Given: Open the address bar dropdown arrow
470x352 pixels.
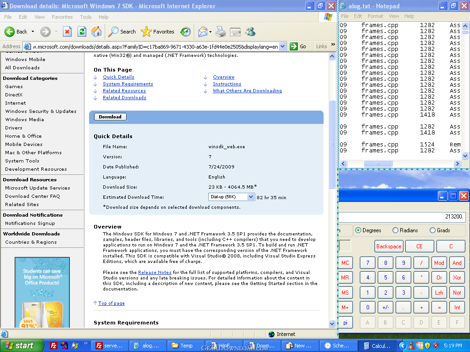Looking at the screenshot, I should pos(282,46).
